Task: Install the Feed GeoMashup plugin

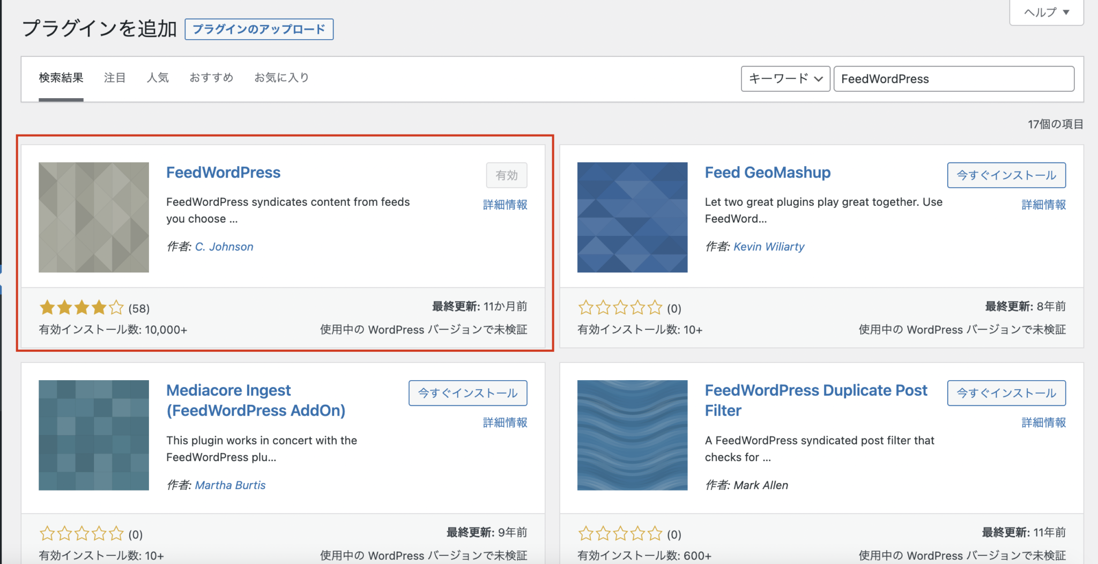Action: [x=1006, y=175]
